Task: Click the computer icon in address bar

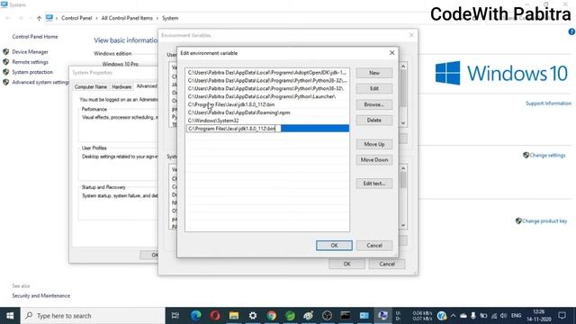Action: (49, 18)
